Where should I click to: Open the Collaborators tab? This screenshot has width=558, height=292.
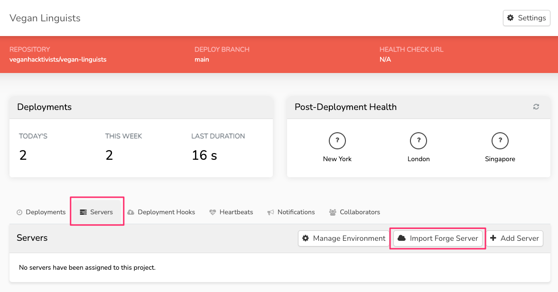pyautogui.click(x=354, y=212)
